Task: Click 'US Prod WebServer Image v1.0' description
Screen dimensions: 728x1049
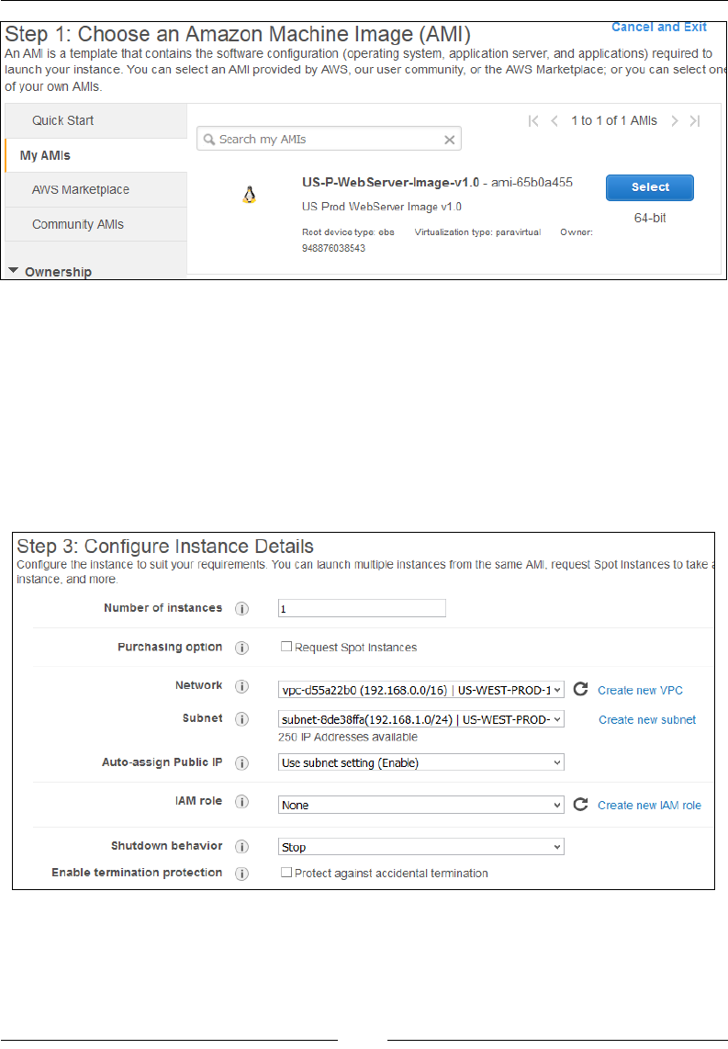Action: [x=382, y=207]
